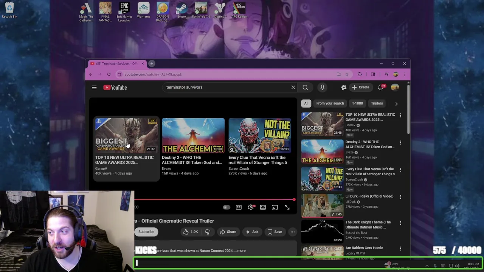Cast the video with the Play on TV icon

pos(275,207)
